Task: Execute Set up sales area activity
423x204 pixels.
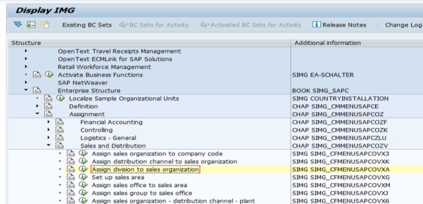Action: tap(83, 177)
